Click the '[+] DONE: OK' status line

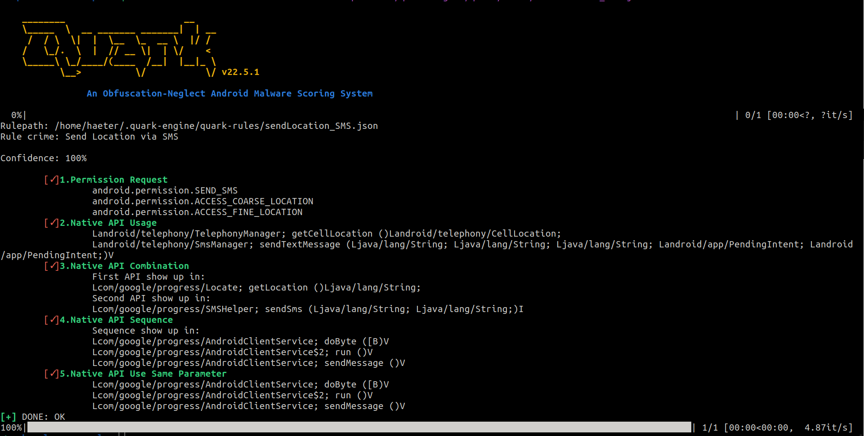coord(33,417)
